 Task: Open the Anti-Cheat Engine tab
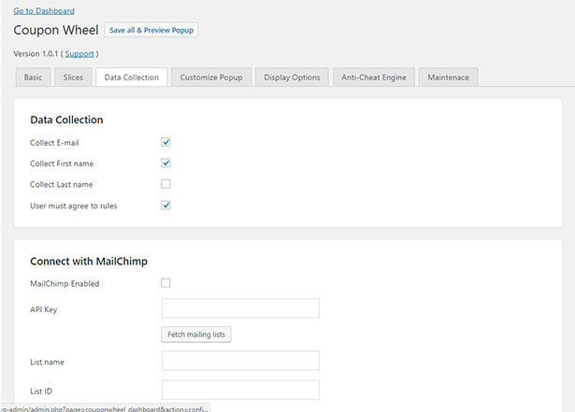point(374,78)
